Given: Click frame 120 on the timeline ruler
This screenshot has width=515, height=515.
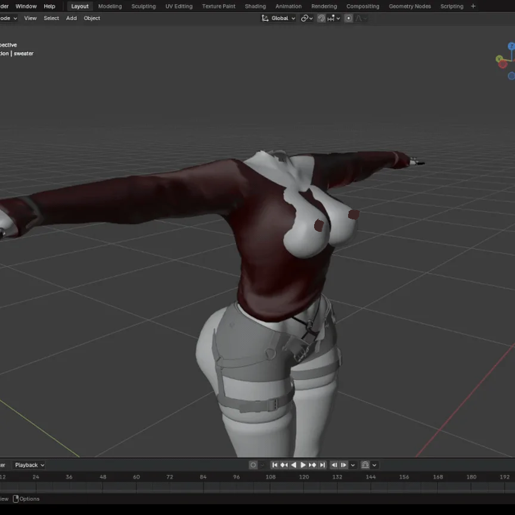Looking at the screenshot, I should tap(304, 477).
